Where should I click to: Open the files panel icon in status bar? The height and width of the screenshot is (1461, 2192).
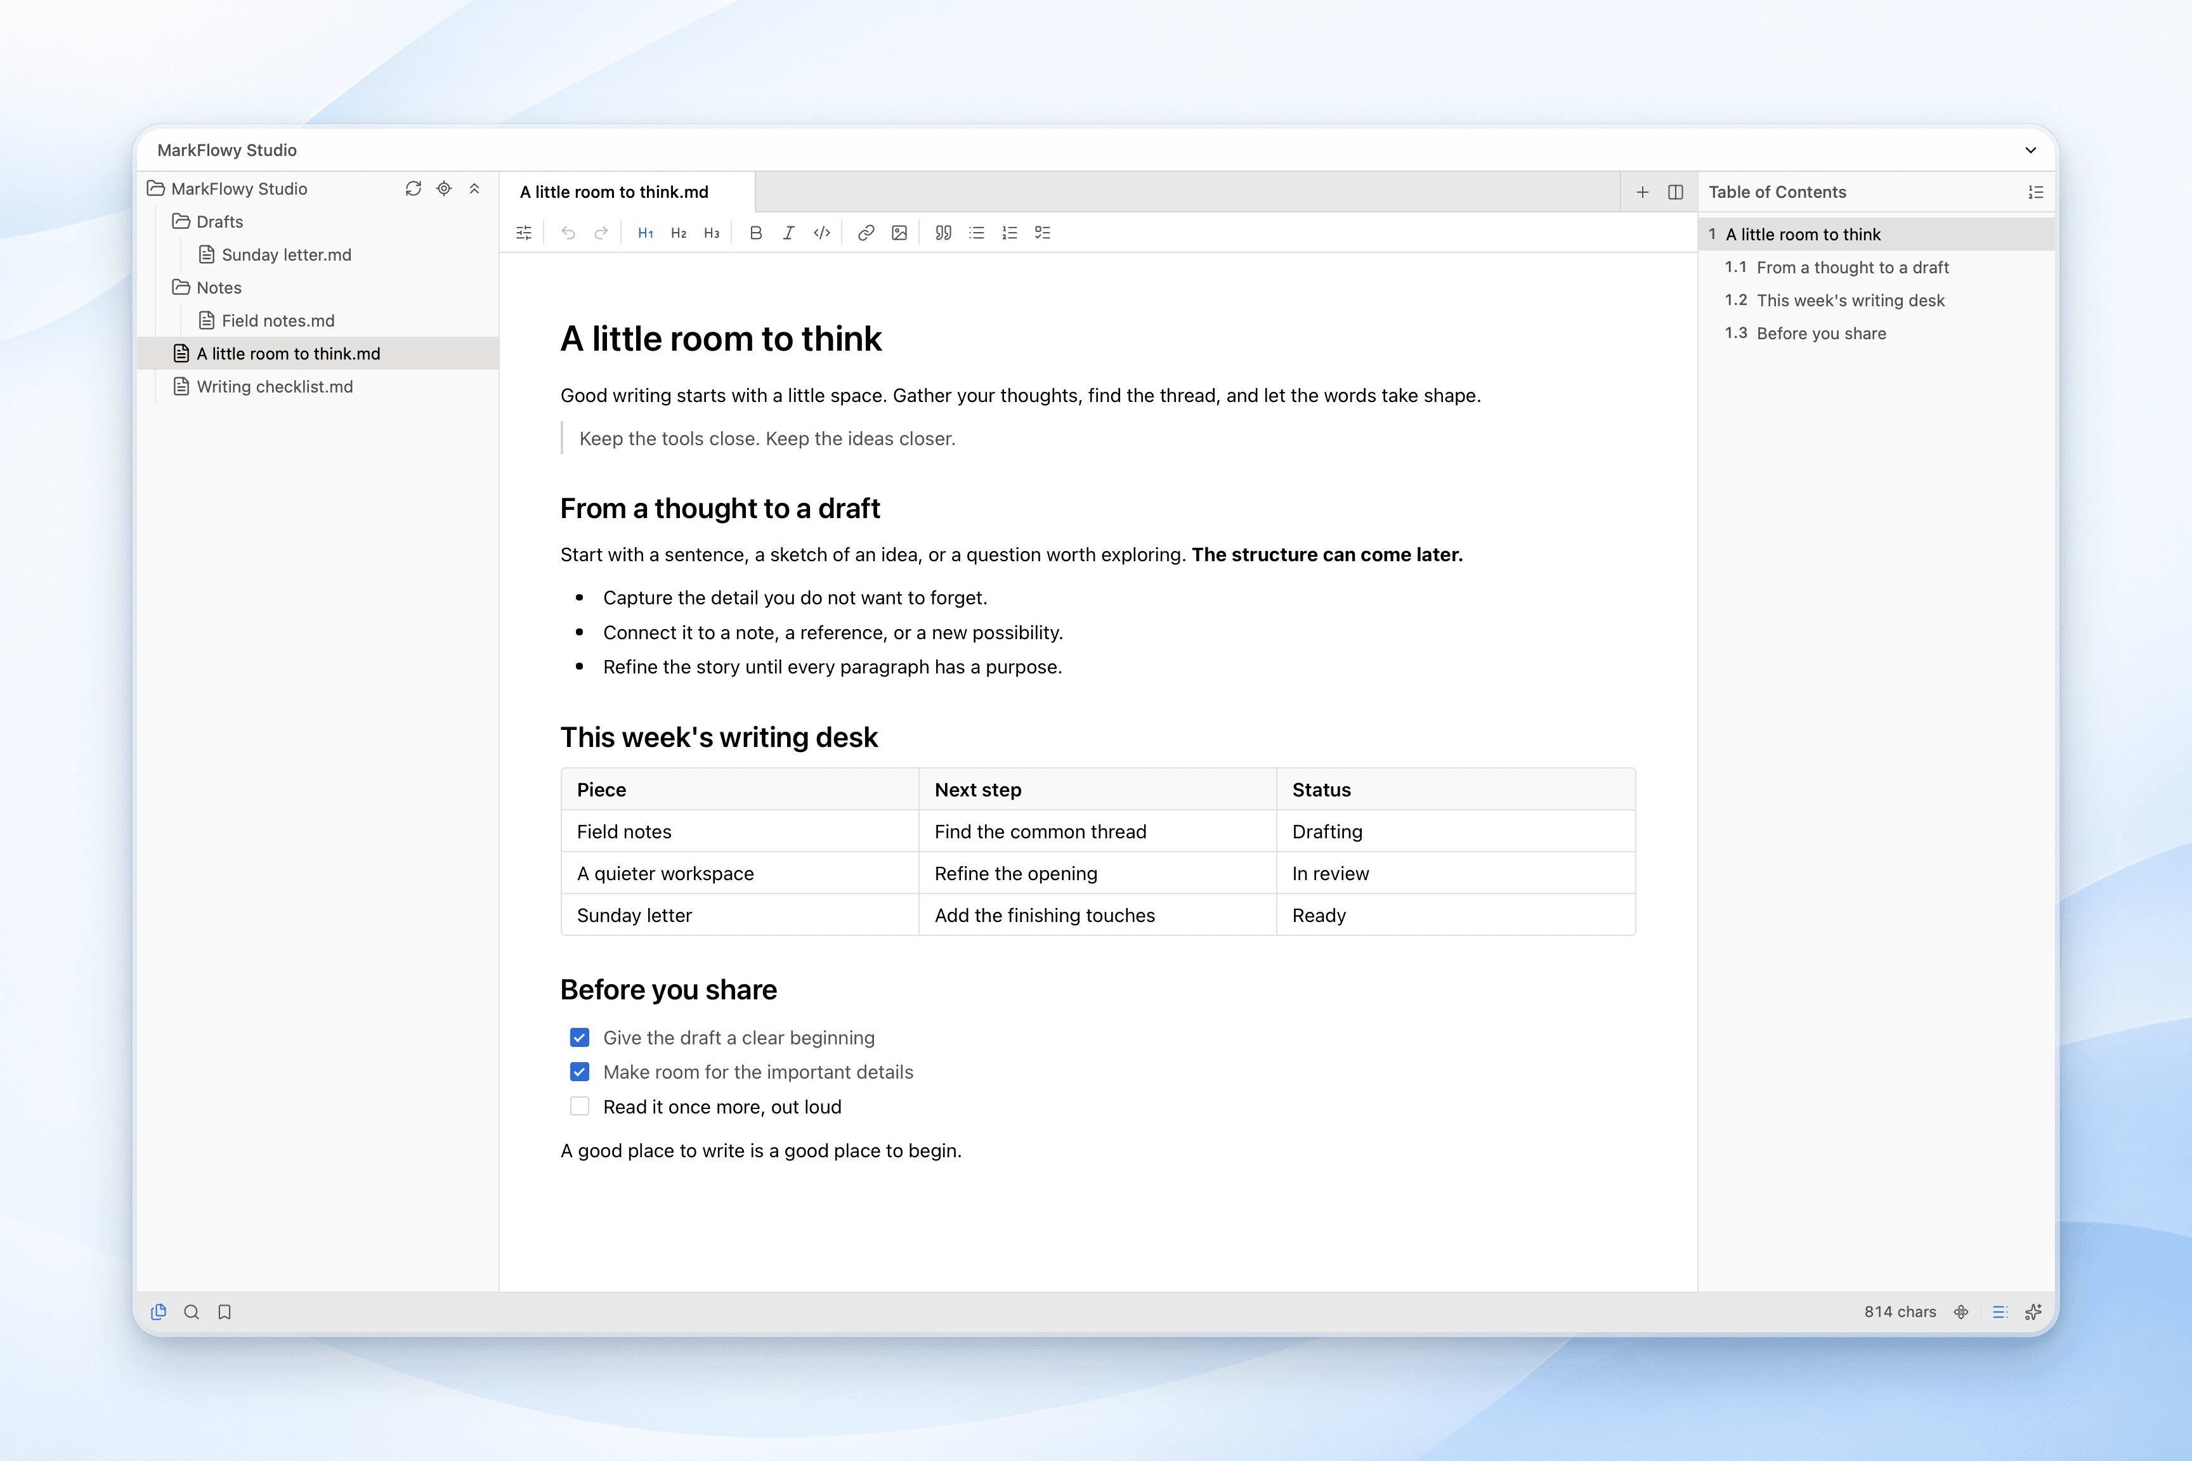[159, 1312]
